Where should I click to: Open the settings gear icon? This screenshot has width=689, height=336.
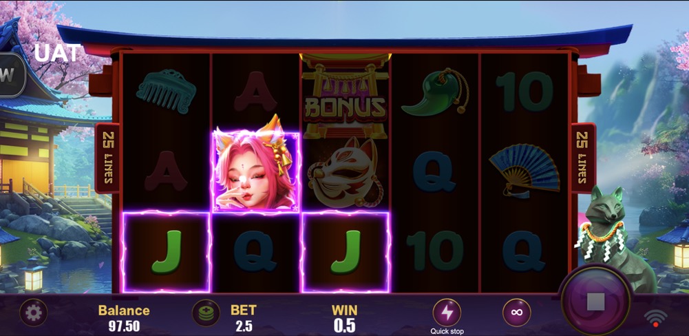pyautogui.click(x=34, y=313)
